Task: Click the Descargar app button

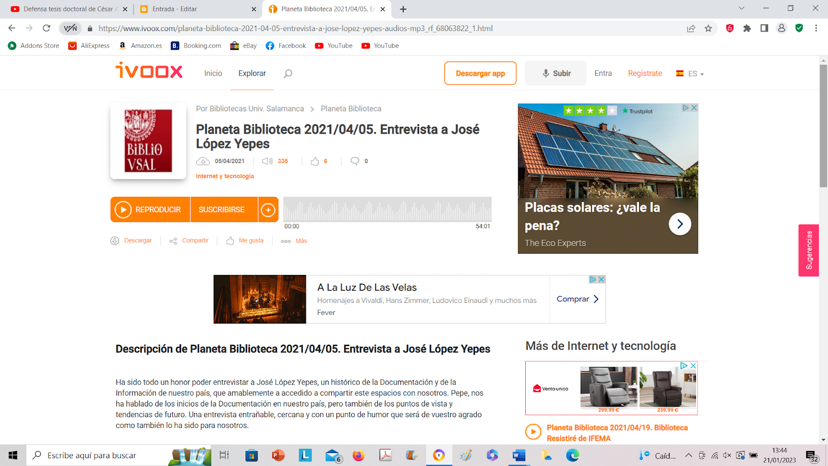Action: pos(480,73)
